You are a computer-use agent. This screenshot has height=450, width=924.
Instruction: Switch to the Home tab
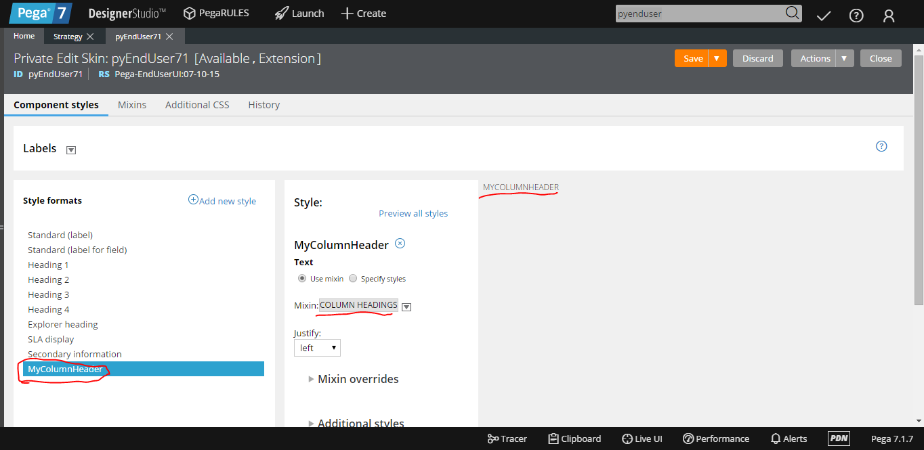point(24,37)
